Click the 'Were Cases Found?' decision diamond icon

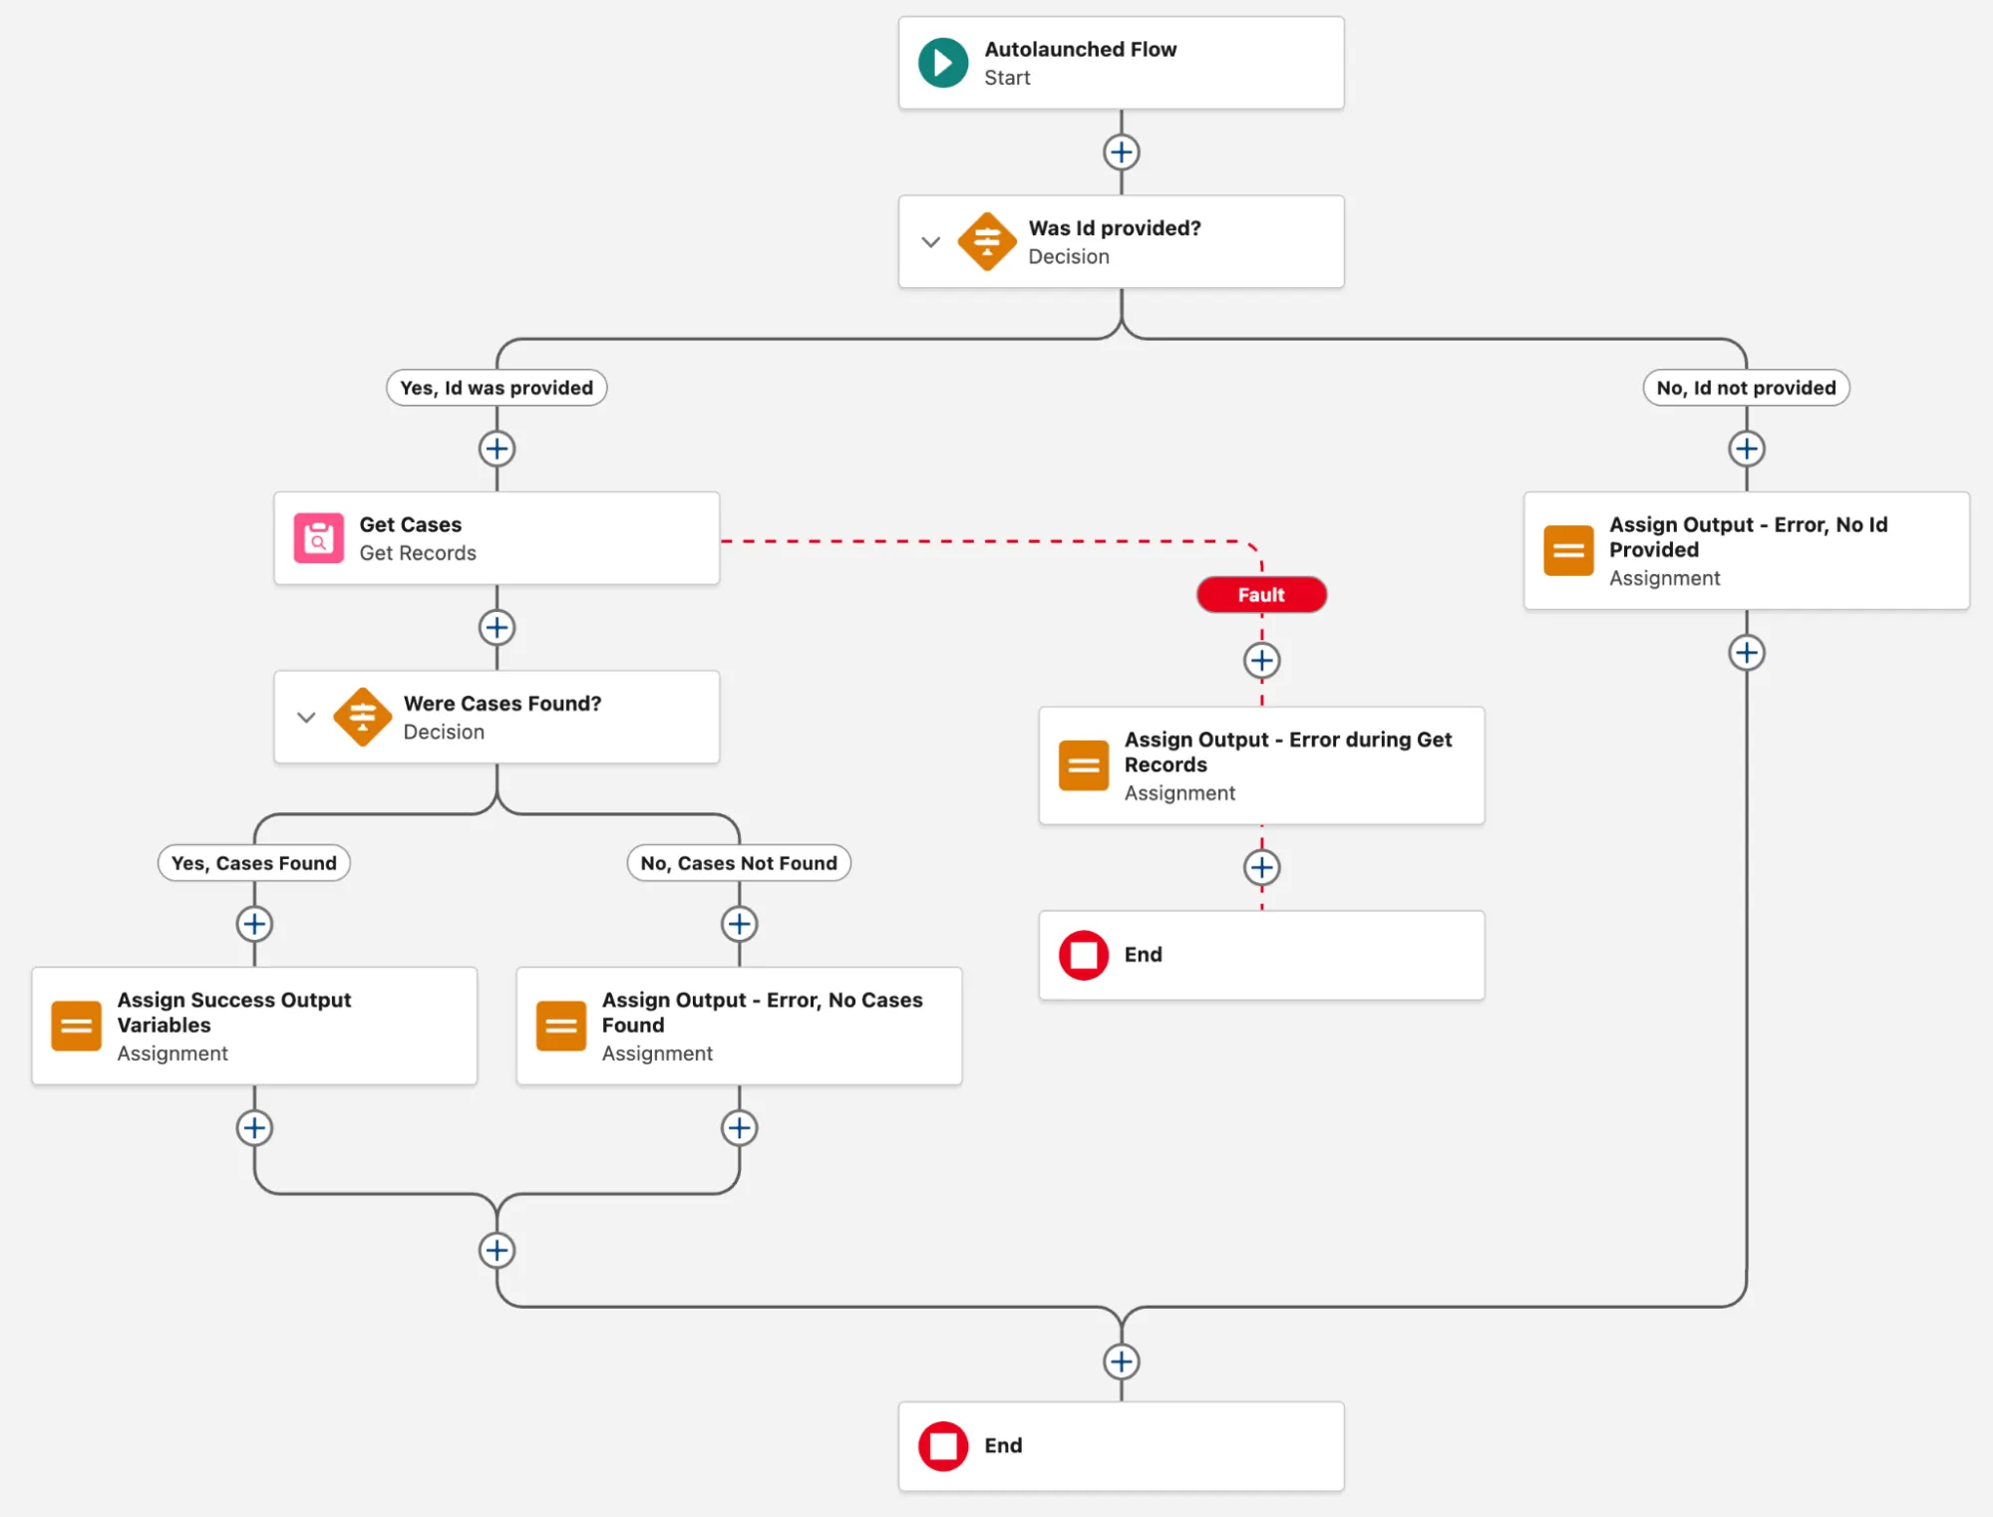tap(362, 717)
